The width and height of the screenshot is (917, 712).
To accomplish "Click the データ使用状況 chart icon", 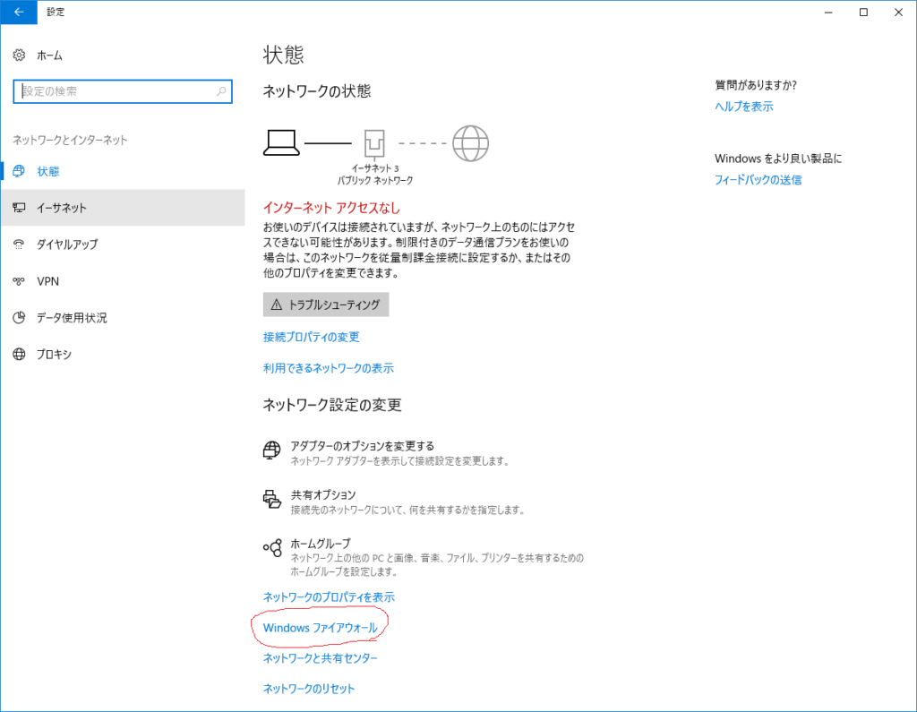I will [x=19, y=318].
